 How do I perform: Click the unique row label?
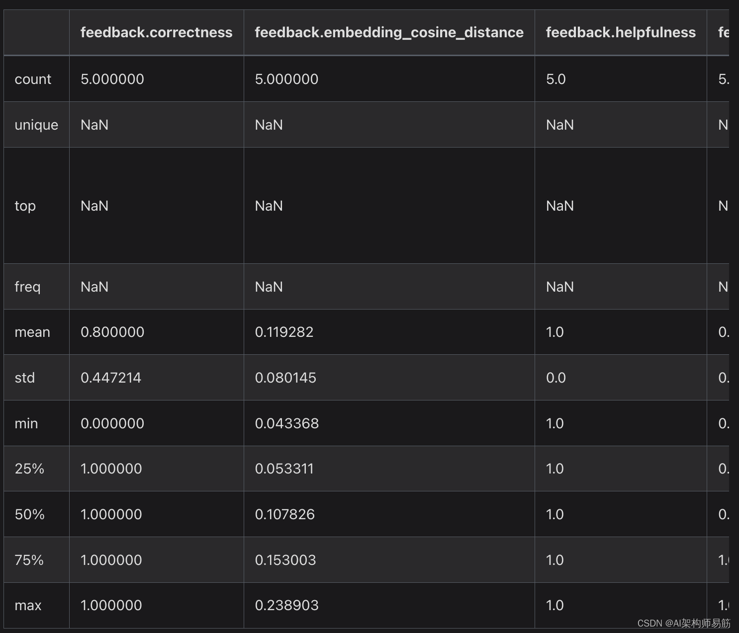[x=36, y=125]
